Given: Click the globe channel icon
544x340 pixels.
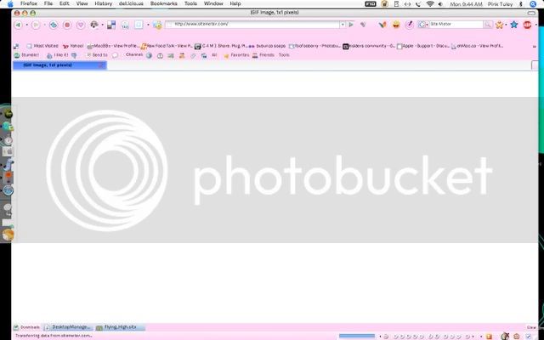Looking at the screenshot, I should (149, 55).
